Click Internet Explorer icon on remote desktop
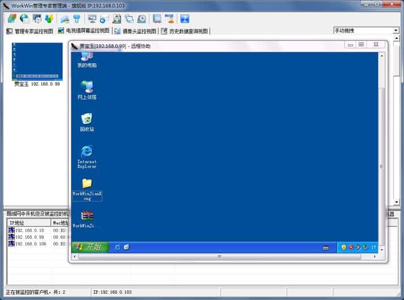 coord(87,157)
